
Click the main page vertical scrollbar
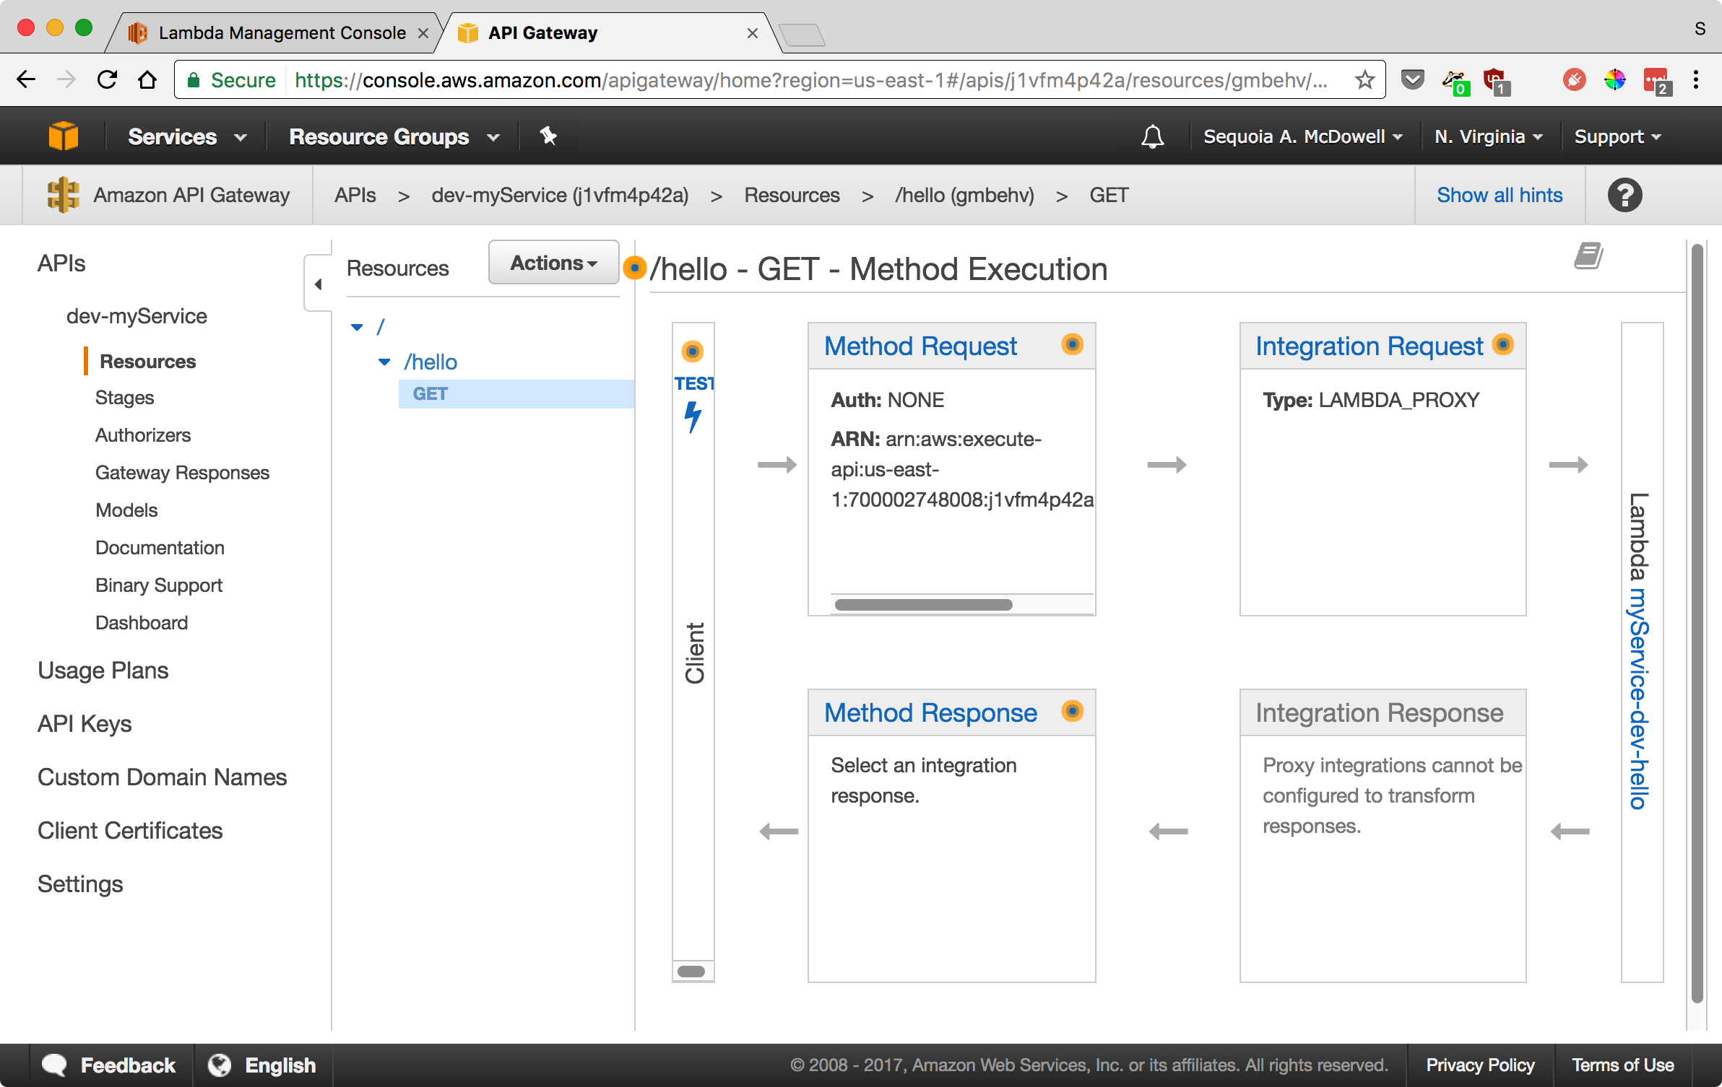click(x=1697, y=624)
